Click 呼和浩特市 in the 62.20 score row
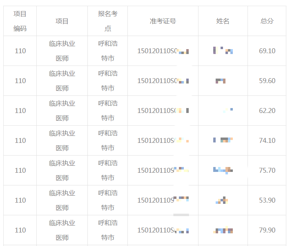The height and width of the screenshot is (246, 290). (x=107, y=111)
